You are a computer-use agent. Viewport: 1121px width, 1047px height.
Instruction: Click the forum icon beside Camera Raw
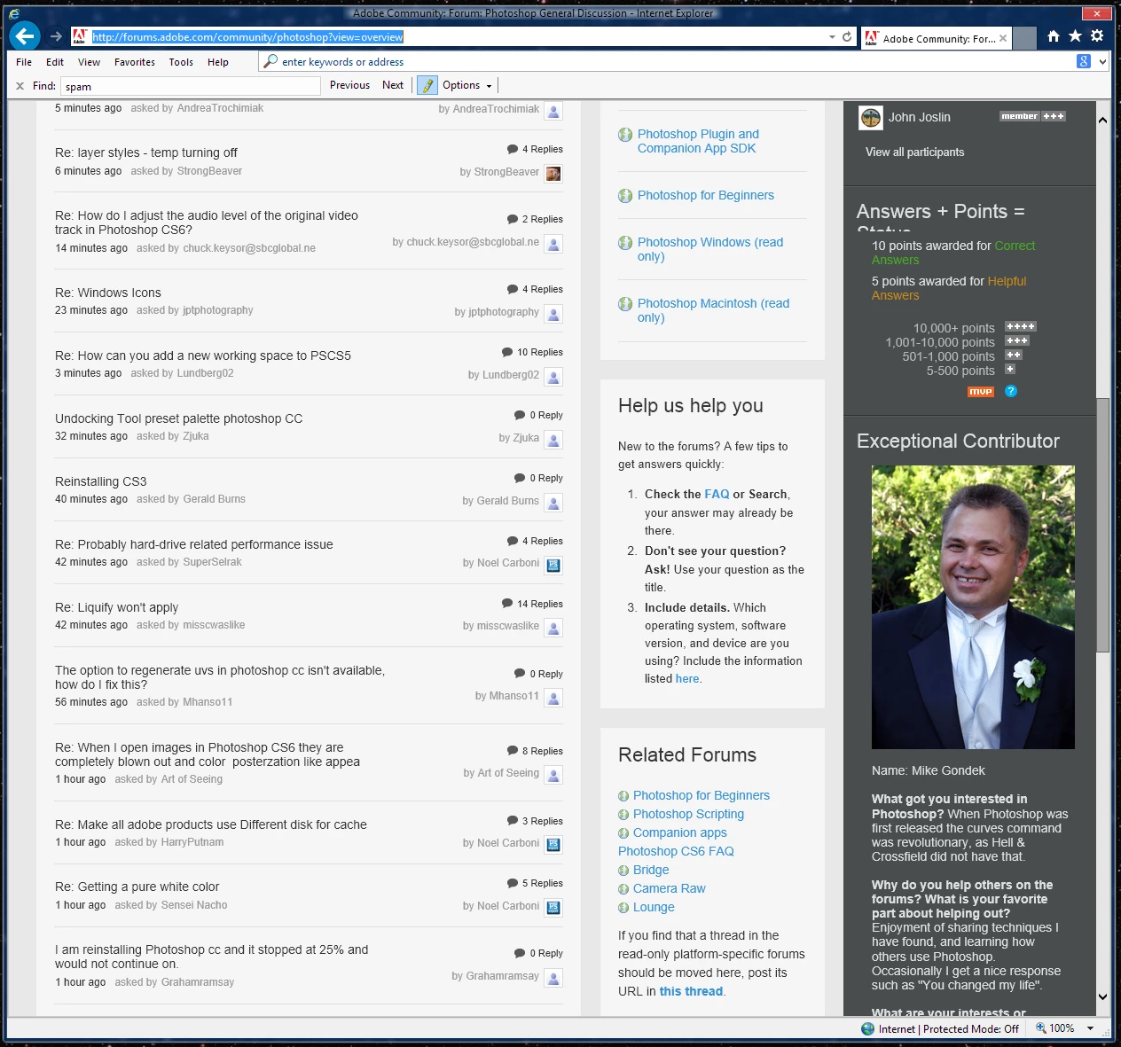coord(623,889)
